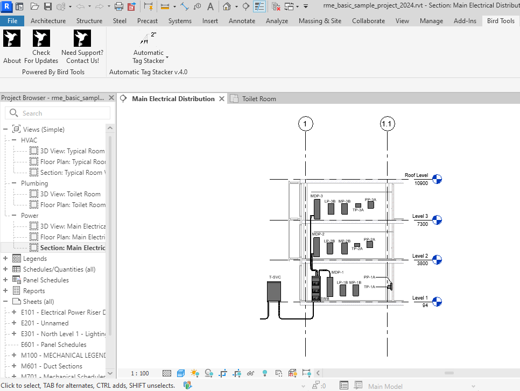Select the Text tool icon in quick access toolbar
The height and width of the screenshot is (391, 520).
point(210,6)
